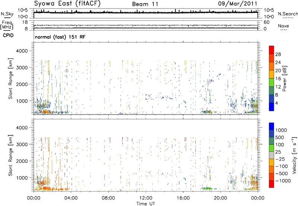
Task: Click the 'Nave' legend label
Action: tap(283, 26)
